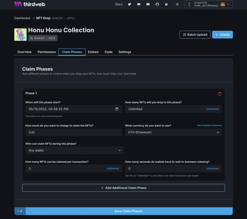Click the Claim Phases heading text
247x219 pixels.
(x=37, y=69)
